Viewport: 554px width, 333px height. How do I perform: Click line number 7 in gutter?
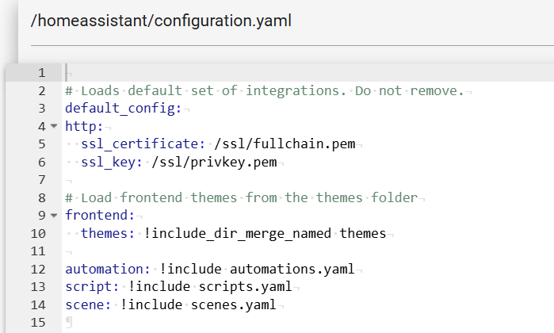point(42,180)
